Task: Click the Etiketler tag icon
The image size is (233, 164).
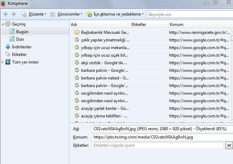Action: point(8,54)
